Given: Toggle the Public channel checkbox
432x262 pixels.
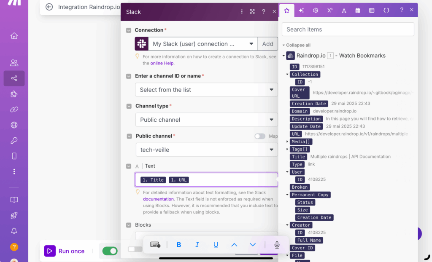Looking at the screenshot, I should (x=129, y=136).
